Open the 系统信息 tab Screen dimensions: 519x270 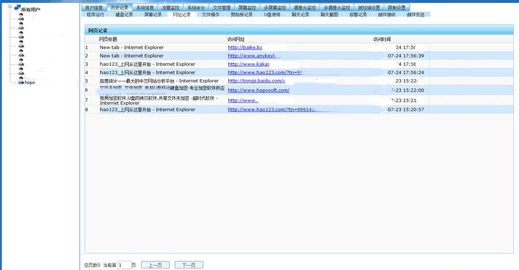(x=145, y=7)
